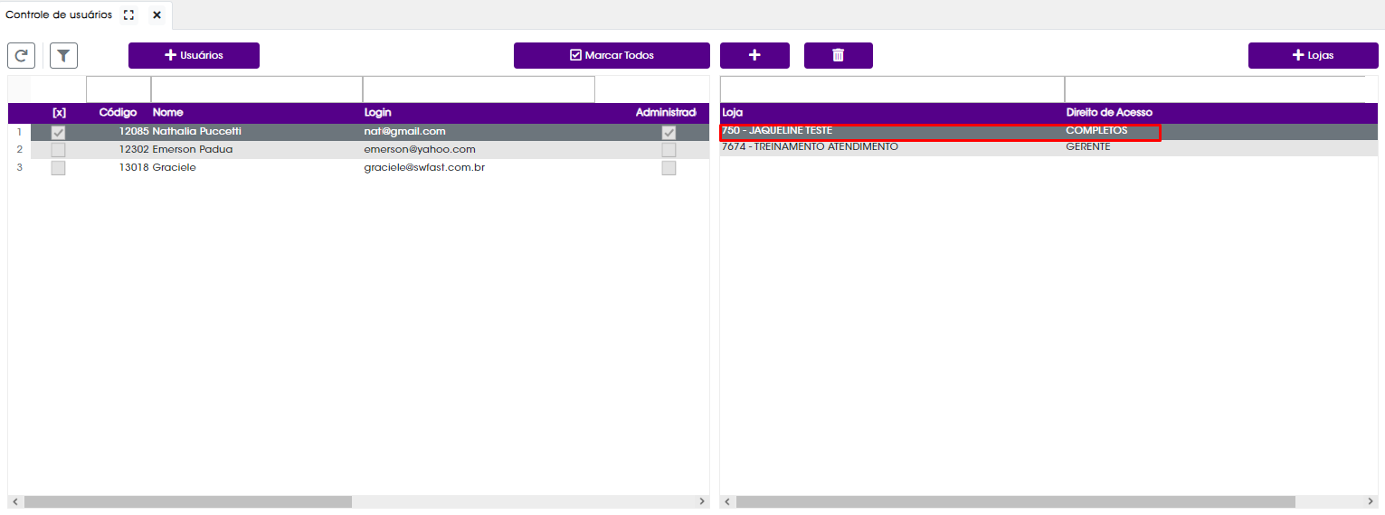Screen dimensions: 1385x515
Task: Click row number 2 in users grid
Action: coord(19,150)
